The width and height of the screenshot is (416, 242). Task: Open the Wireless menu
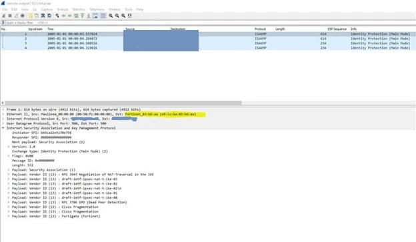click(115, 9)
